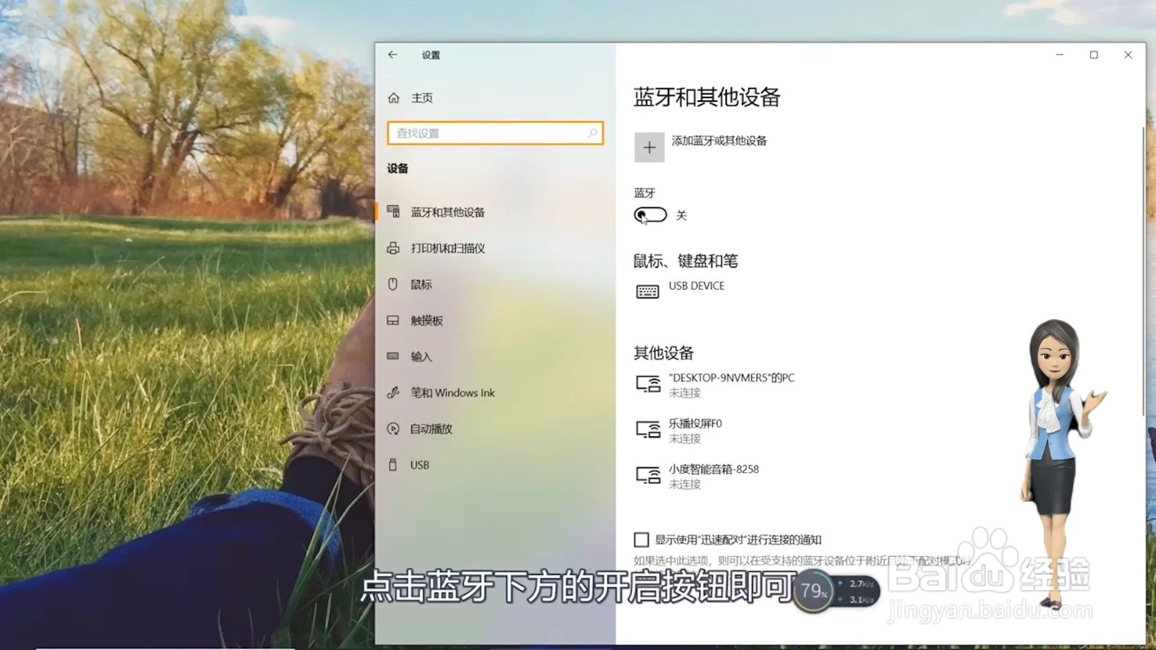The image size is (1156, 650).
Task: Close the Settings window
Action: click(x=1128, y=55)
